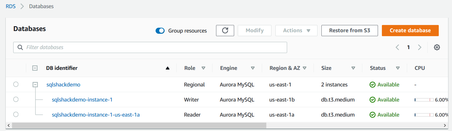
Task: Select the Reader instance radio button
Action: tap(16, 114)
